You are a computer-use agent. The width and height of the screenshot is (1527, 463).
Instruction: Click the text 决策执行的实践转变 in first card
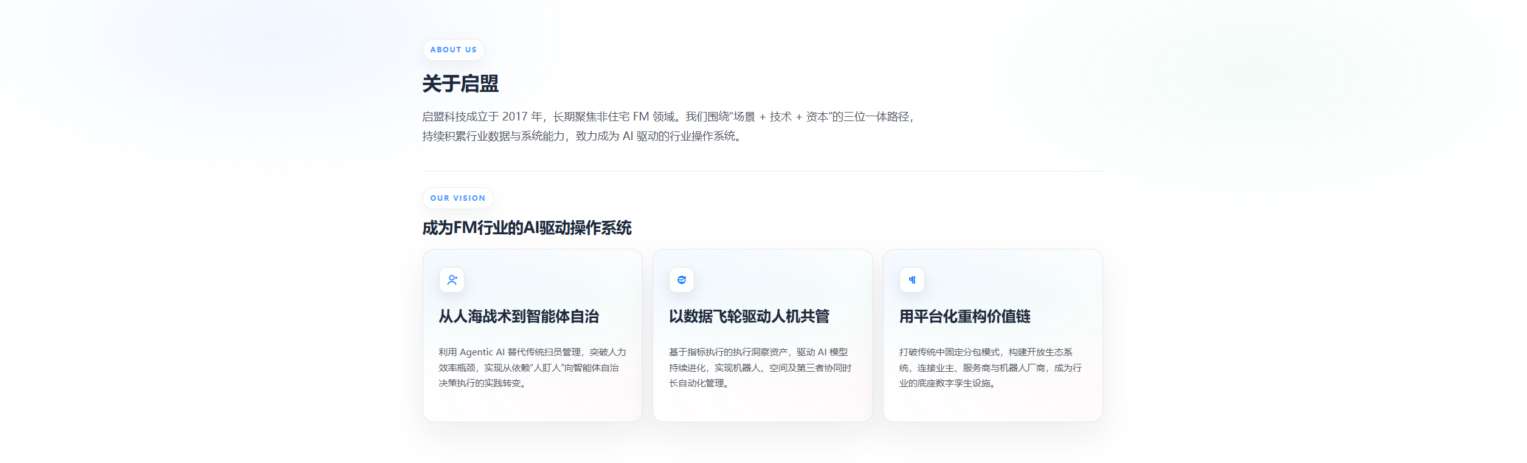pyautogui.click(x=480, y=383)
